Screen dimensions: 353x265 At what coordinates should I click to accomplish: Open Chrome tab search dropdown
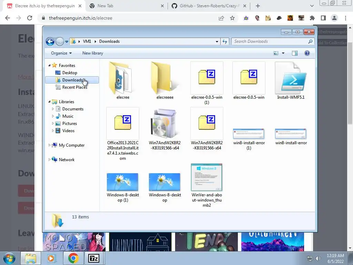pyautogui.click(x=312, y=6)
